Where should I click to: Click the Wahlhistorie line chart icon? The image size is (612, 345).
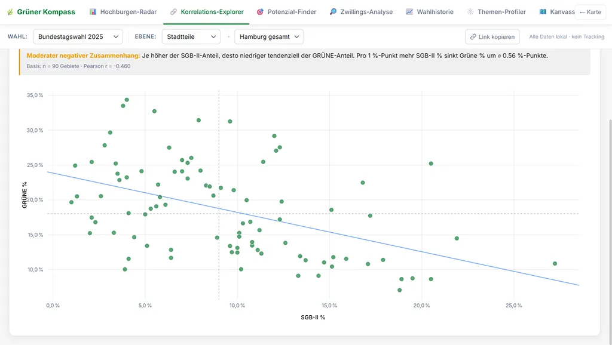click(409, 12)
